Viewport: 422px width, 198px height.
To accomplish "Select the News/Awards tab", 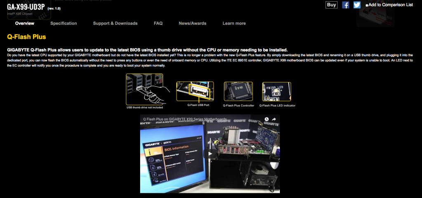I will pyautogui.click(x=192, y=24).
